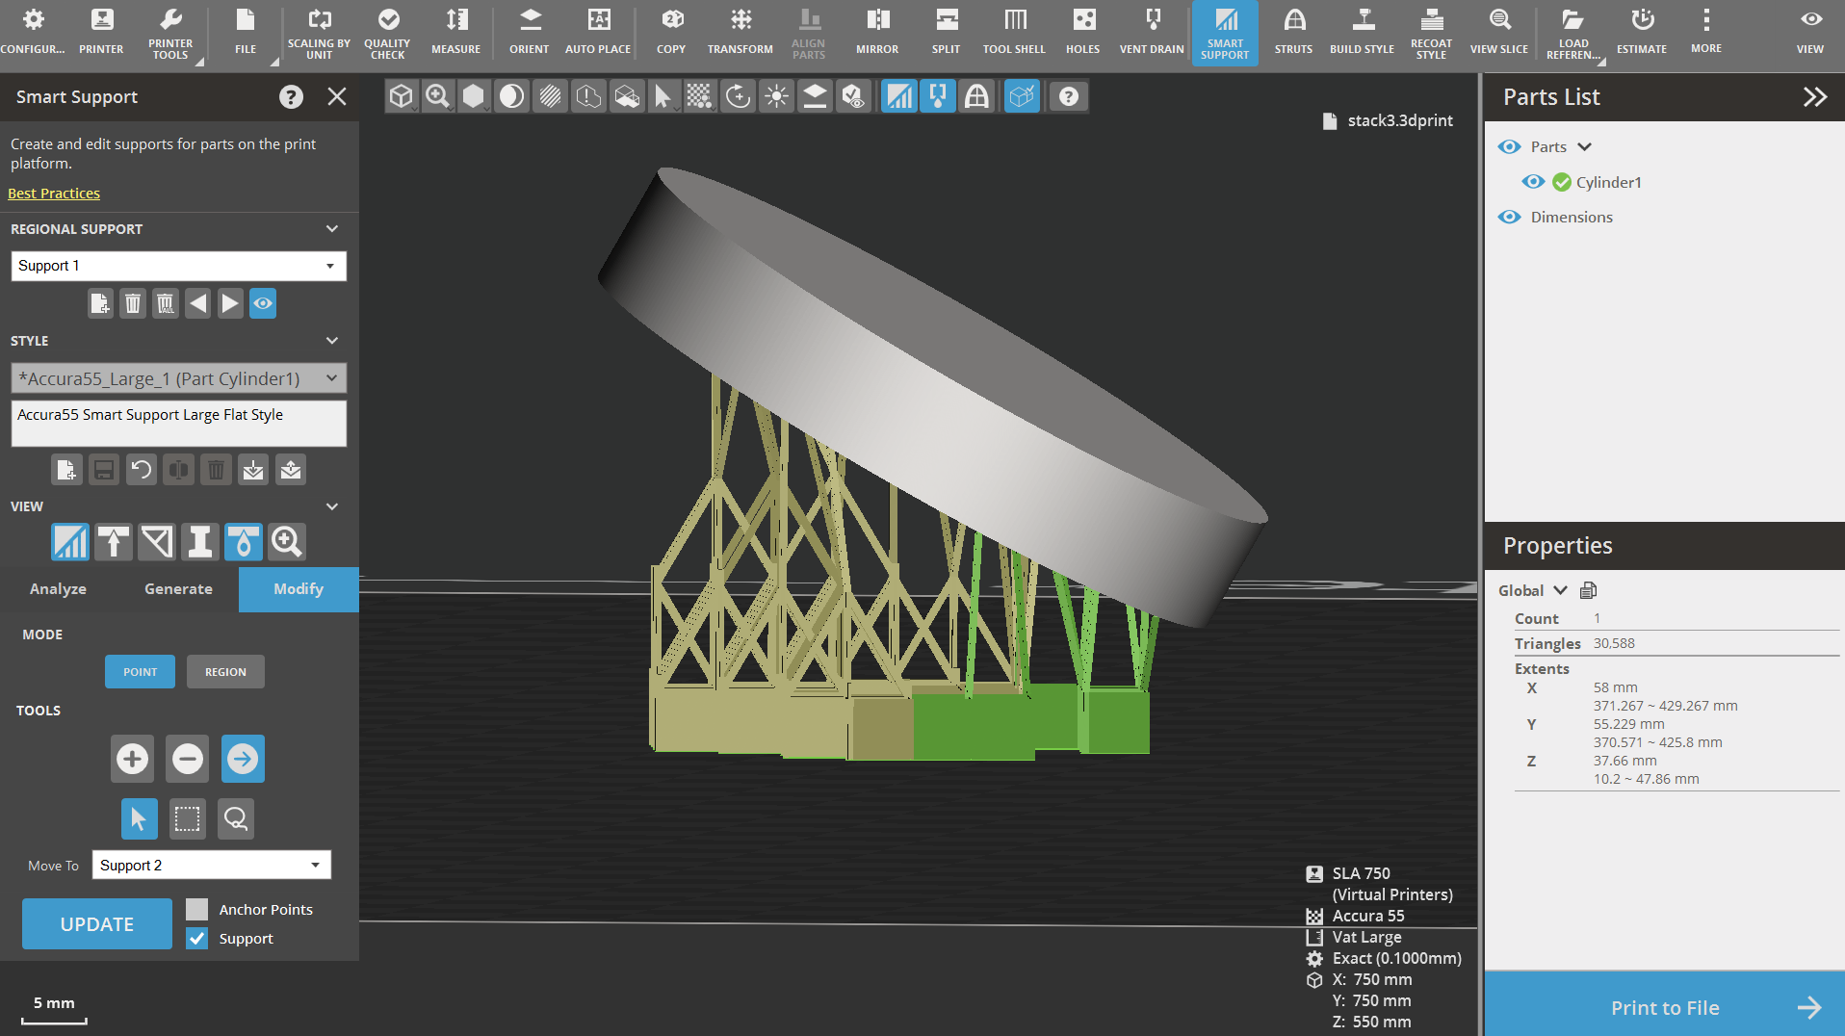The width and height of the screenshot is (1845, 1036).
Task: Enable the Anchor Points checkbox
Action: [197, 909]
